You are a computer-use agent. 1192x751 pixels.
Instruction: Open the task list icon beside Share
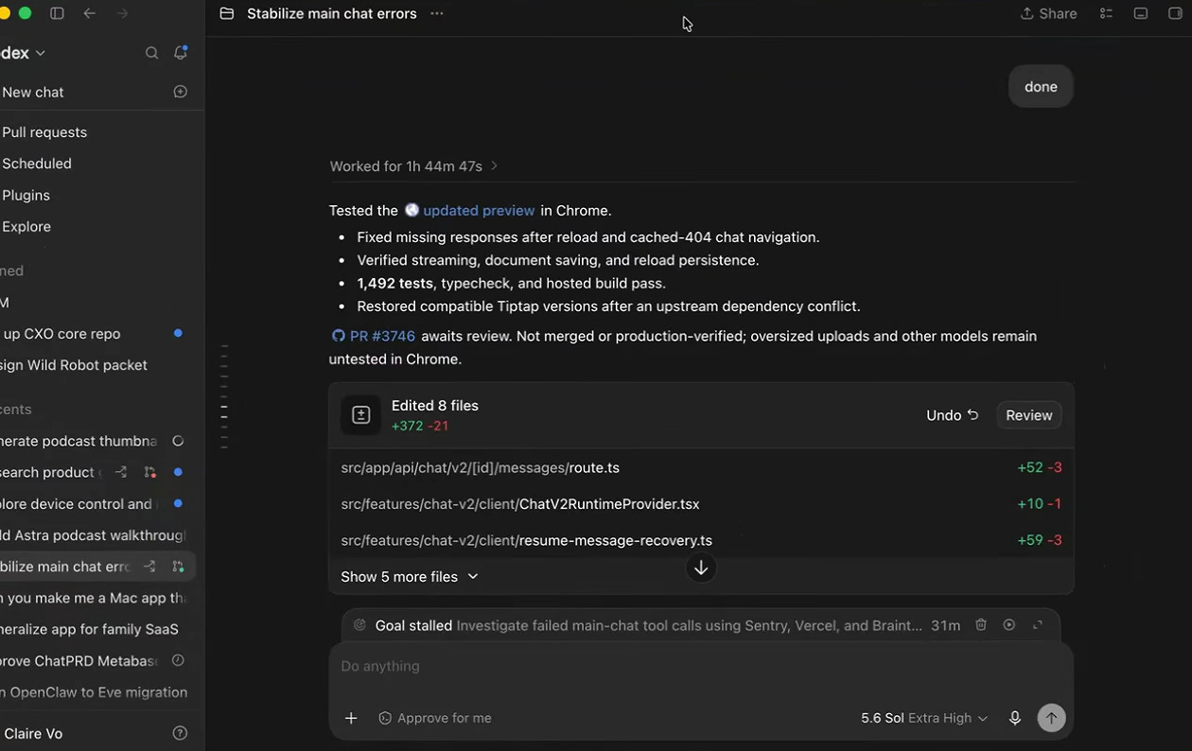click(x=1106, y=13)
